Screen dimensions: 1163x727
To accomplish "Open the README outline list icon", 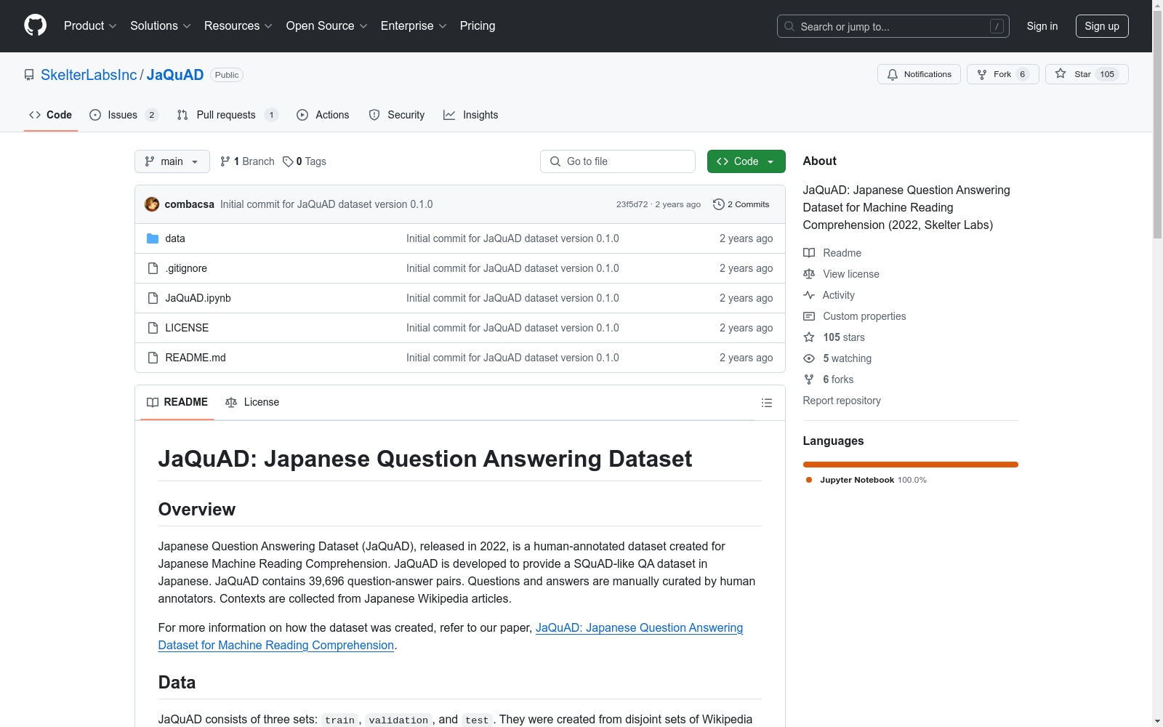I will pyautogui.click(x=766, y=403).
